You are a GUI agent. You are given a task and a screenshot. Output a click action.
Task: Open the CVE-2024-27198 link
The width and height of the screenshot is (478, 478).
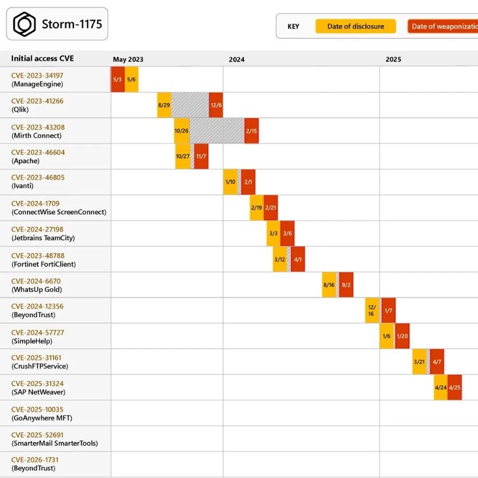tap(37, 229)
